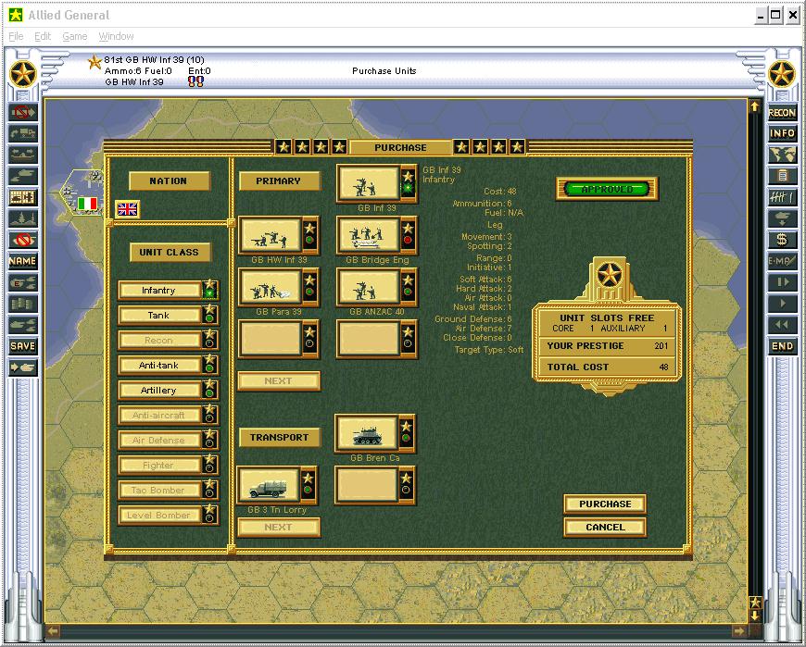806x647 pixels.
Task: Toggle the hex grid icon
Action: tap(22, 197)
